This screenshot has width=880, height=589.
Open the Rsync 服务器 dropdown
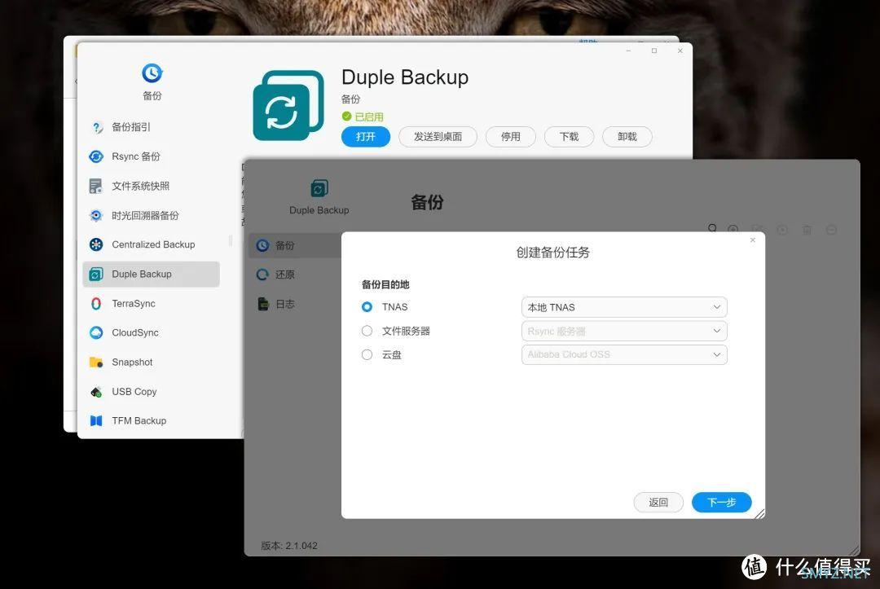(x=624, y=331)
